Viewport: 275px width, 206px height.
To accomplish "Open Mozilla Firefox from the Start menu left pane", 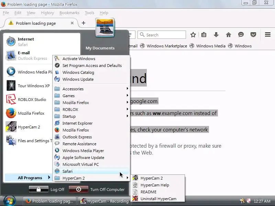I will click(25, 113).
